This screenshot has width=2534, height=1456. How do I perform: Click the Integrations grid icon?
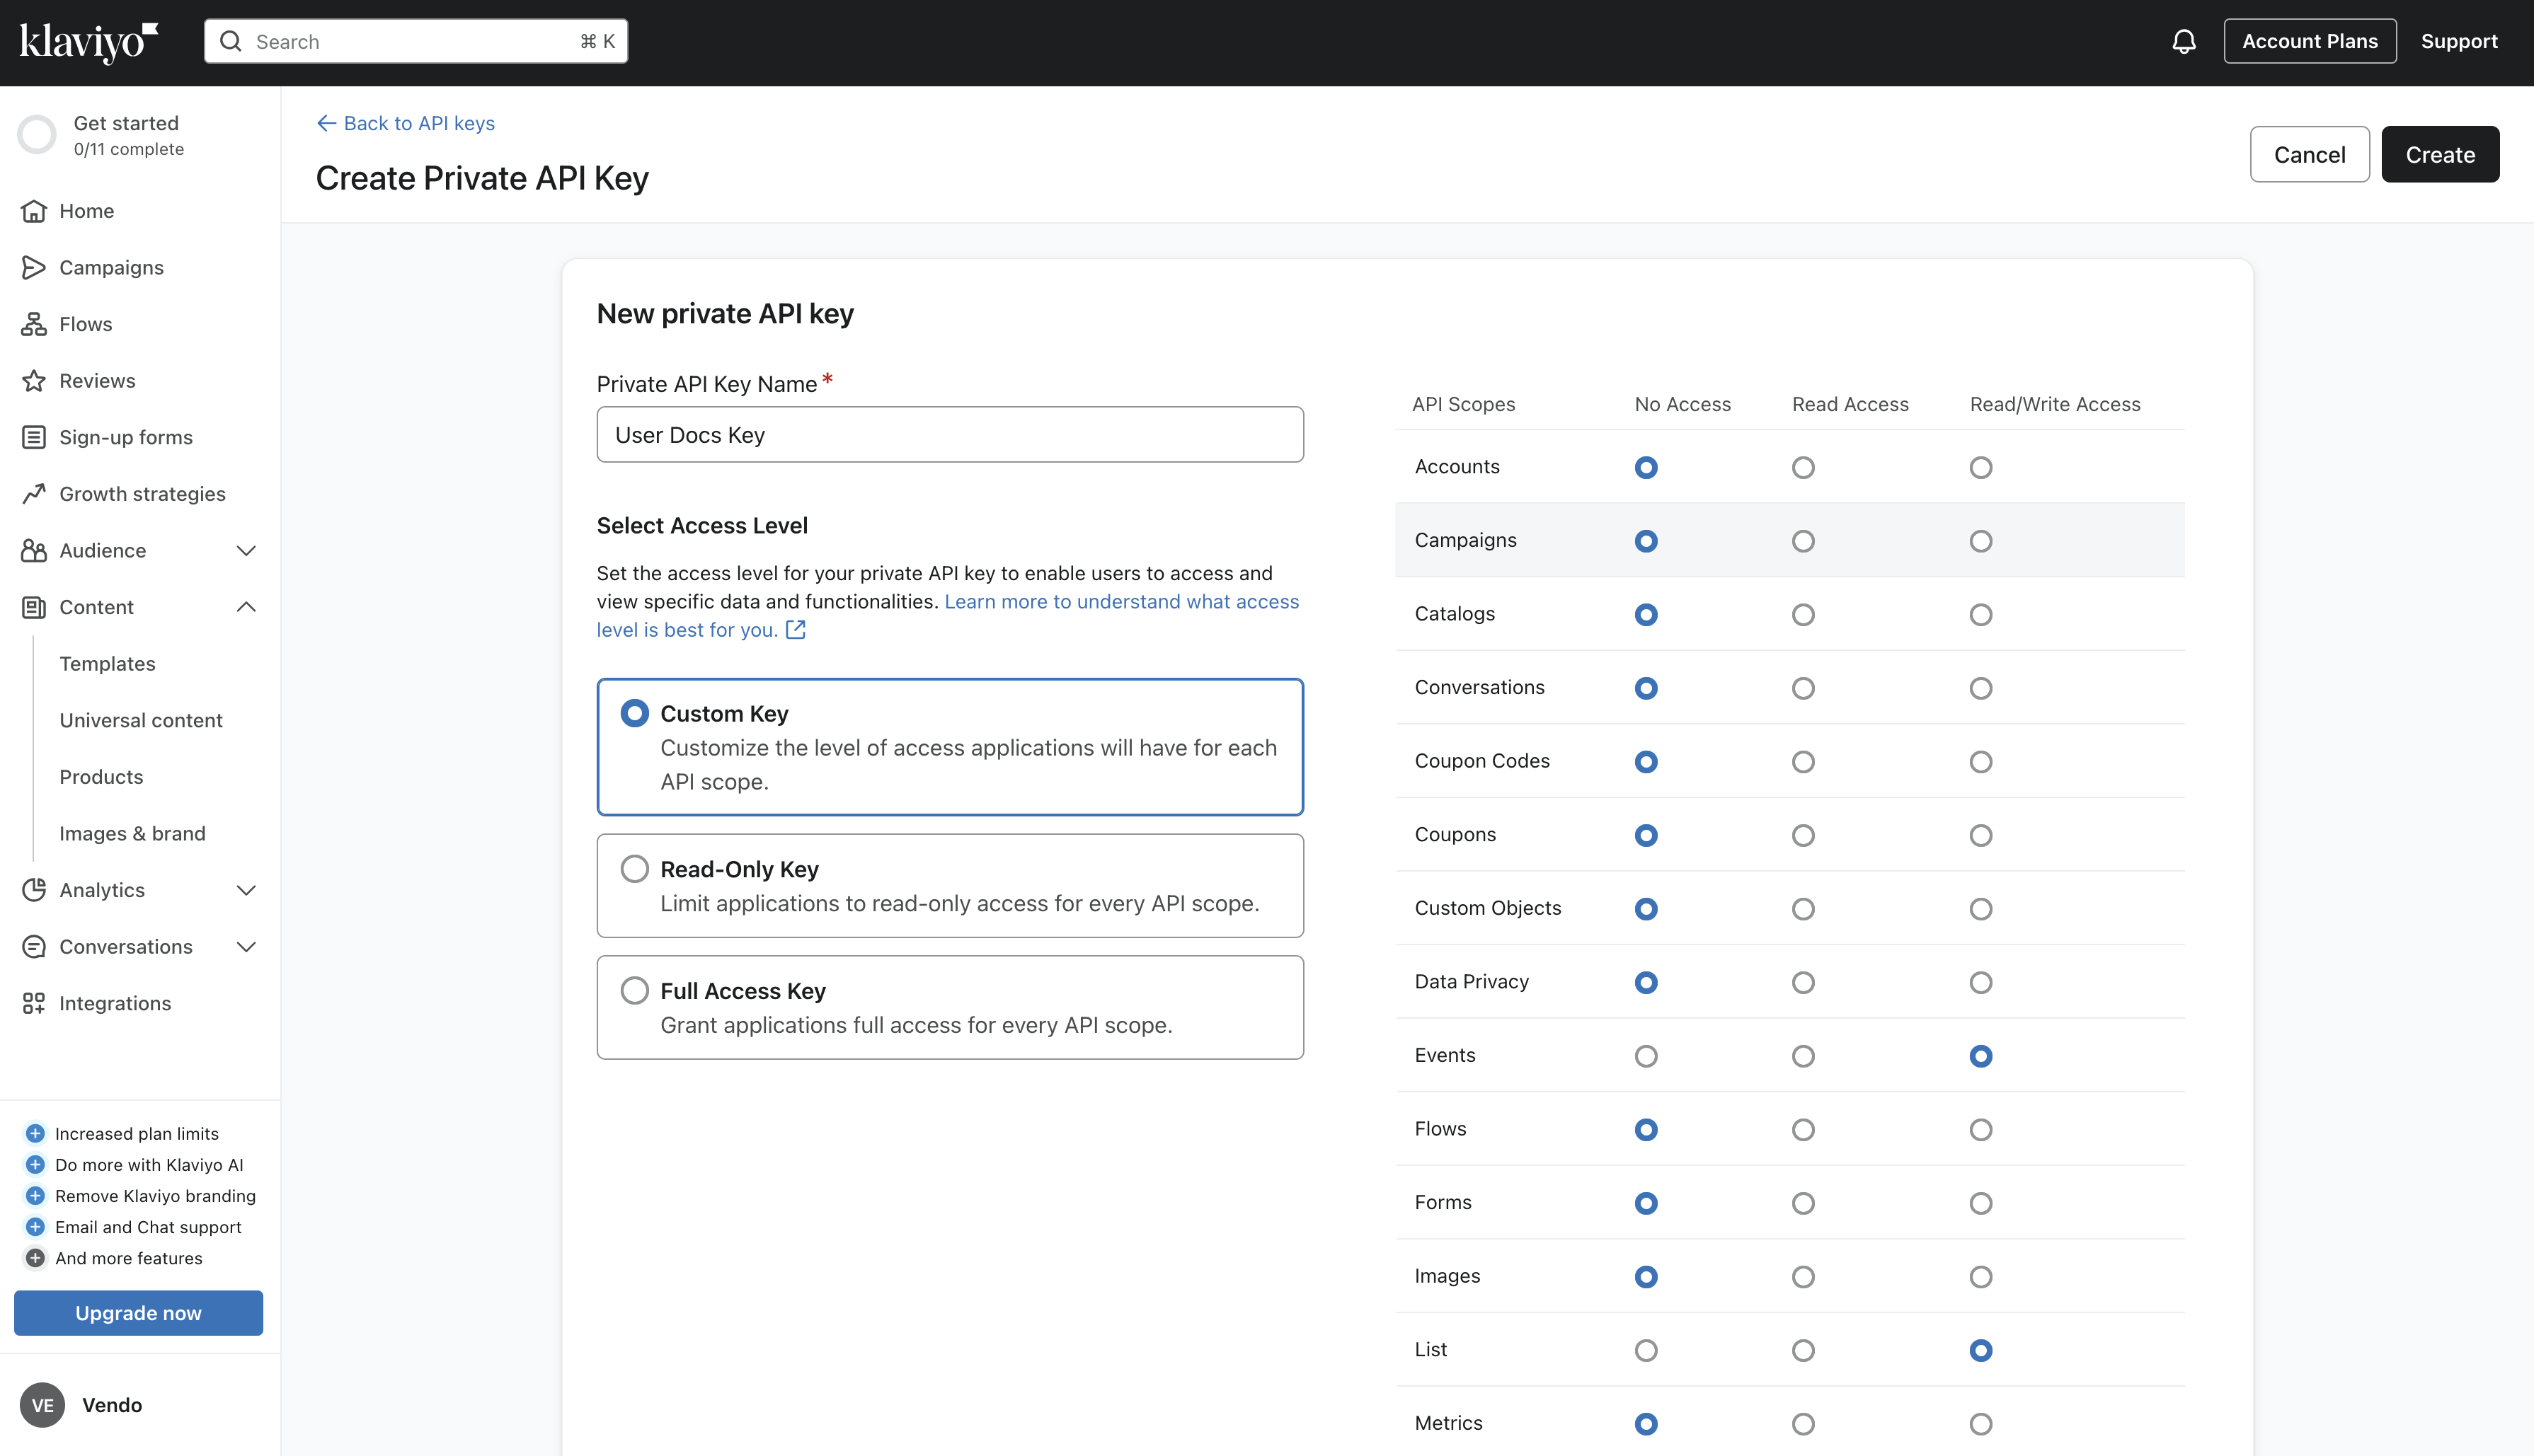[x=34, y=1003]
